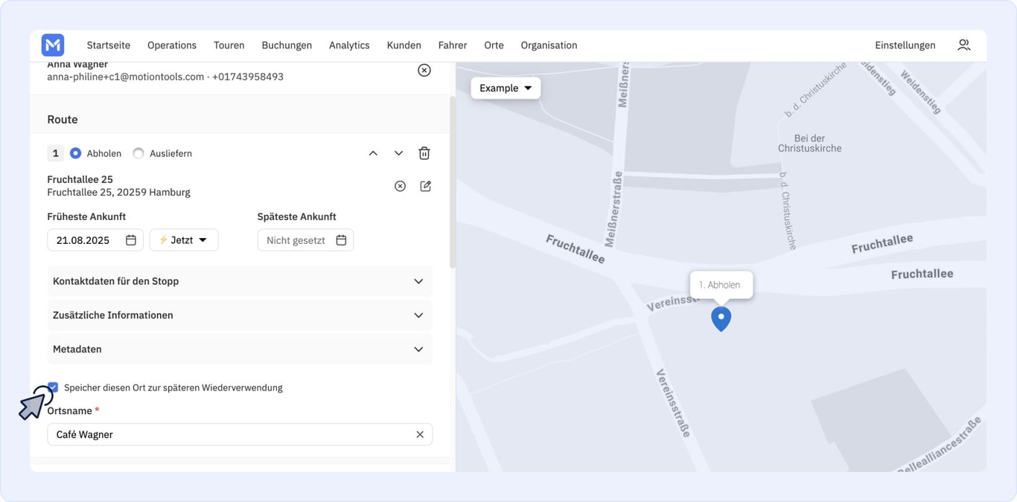Edit the Fruchtallee 25 address

426,186
